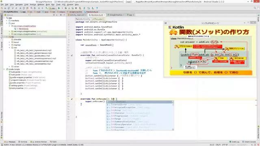
Task: Open the Navigate menu
Action: tap(19, 4)
